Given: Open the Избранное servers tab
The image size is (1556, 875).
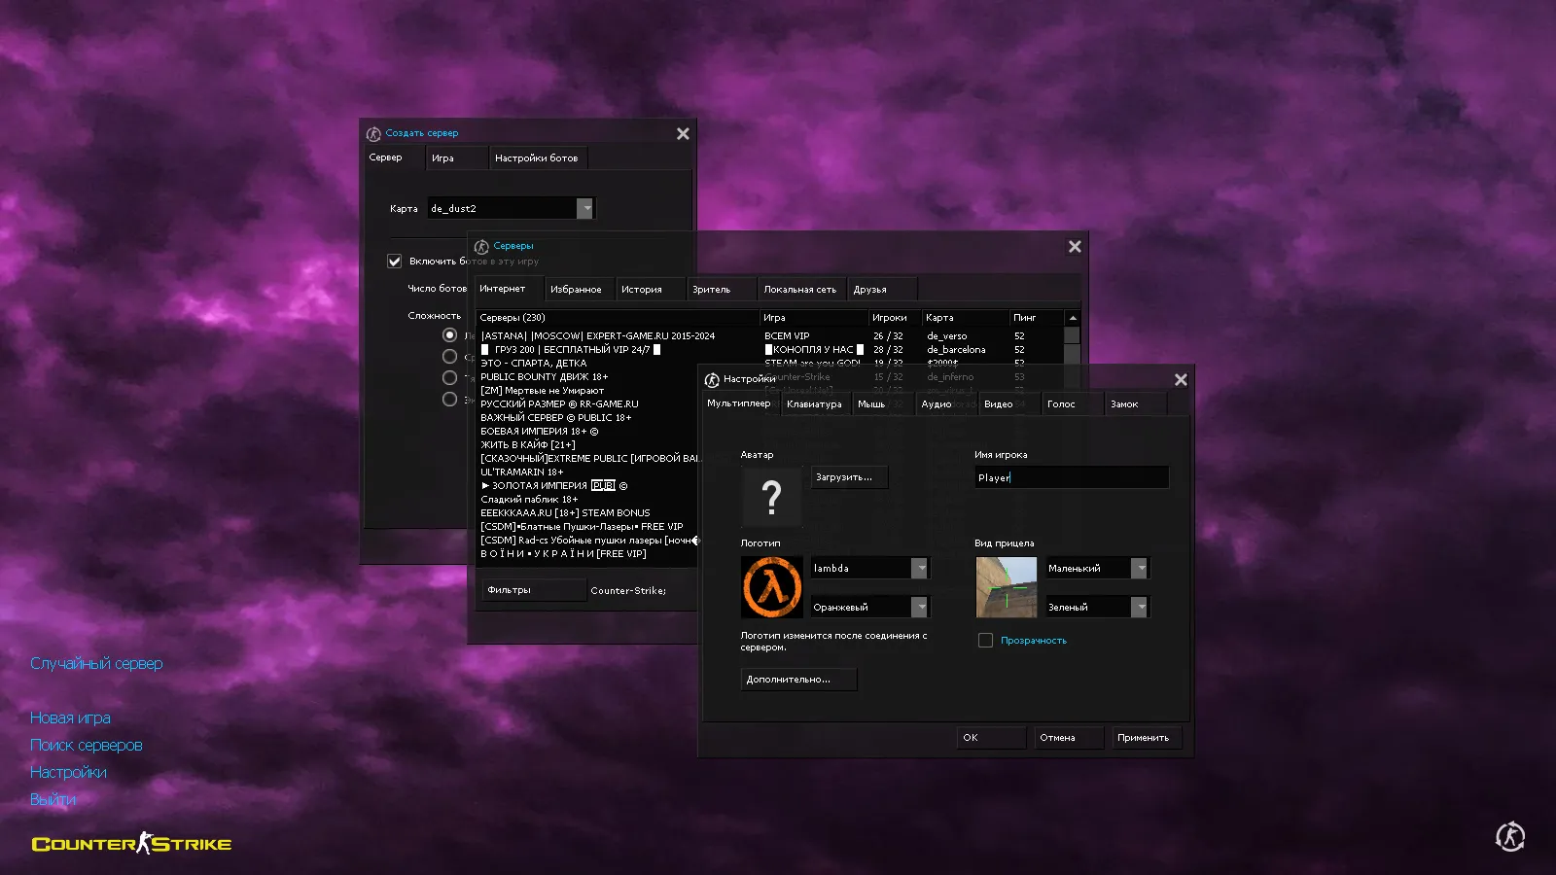Looking at the screenshot, I should pyautogui.click(x=576, y=290).
